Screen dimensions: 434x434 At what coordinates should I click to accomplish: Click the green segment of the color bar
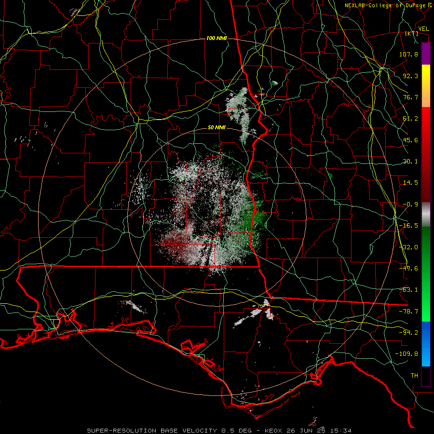(426, 274)
